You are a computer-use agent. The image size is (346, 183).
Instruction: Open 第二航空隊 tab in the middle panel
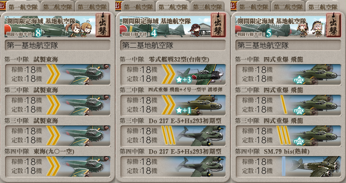173,7
